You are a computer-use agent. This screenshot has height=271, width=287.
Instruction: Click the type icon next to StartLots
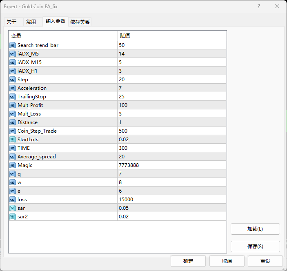coord(13,140)
